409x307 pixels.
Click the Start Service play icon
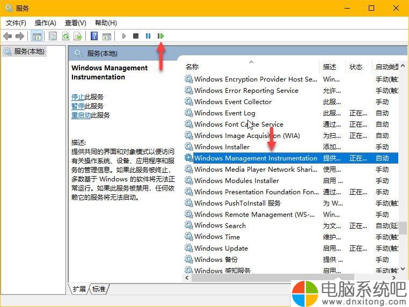pos(124,36)
